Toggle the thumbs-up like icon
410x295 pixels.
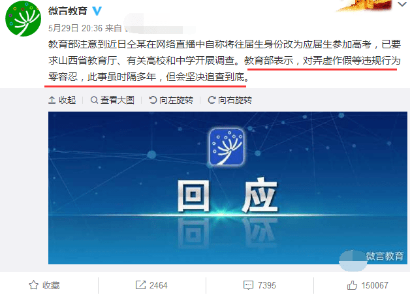[x=352, y=285]
